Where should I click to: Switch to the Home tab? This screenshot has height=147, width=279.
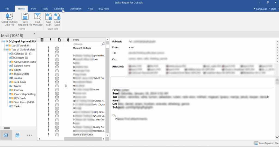21,9
